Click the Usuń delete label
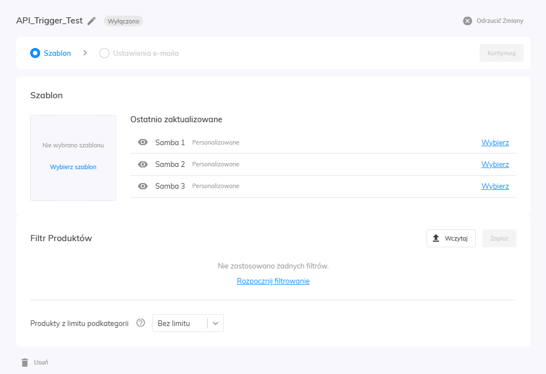 [41, 362]
